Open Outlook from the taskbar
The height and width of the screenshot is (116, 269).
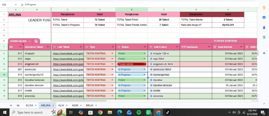[129, 112]
